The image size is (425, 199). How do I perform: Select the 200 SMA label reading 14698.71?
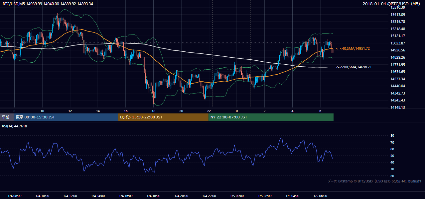click(x=354, y=67)
